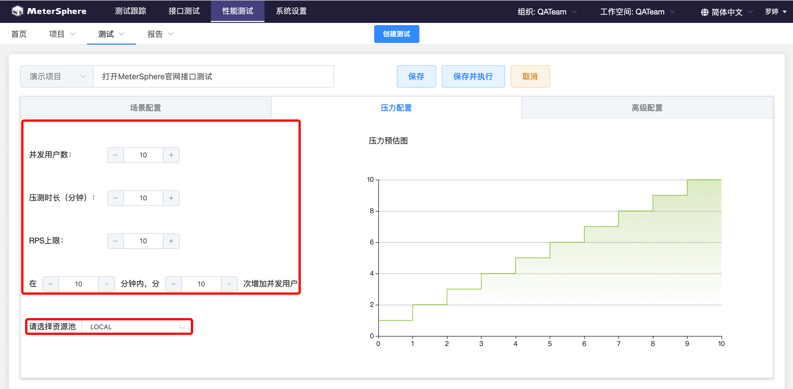Image resolution: width=793 pixels, height=389 pixels.
Task: Click the 取消 button
Action: click(x=530, y=77)
